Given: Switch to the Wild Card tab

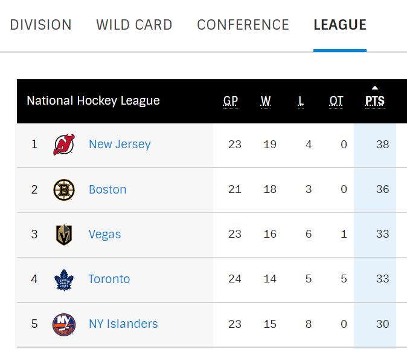Looking at the screenshot, I should [134, 25].
